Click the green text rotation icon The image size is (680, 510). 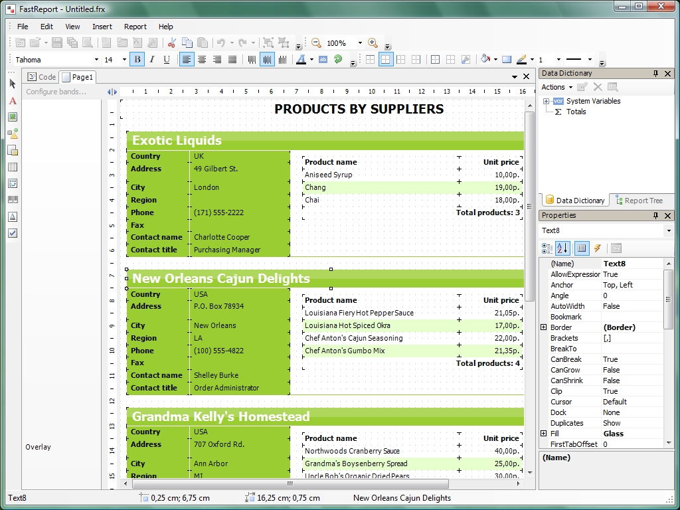(338, 59)
